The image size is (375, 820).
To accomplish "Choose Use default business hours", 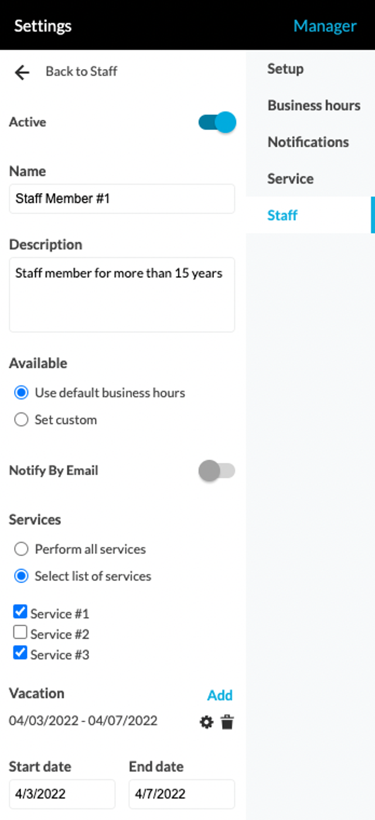I will tap(22, 393).
